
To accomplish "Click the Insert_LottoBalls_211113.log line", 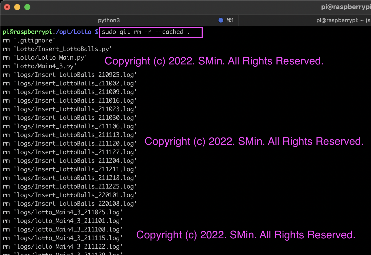I will pyautogui.click(x=70, y=135).
